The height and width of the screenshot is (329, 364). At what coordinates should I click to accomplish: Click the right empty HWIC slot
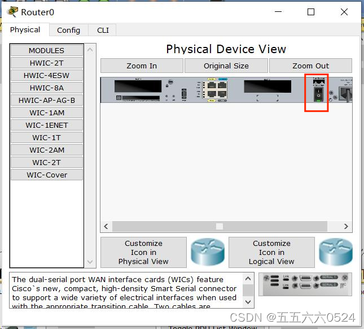click(267, 86)
